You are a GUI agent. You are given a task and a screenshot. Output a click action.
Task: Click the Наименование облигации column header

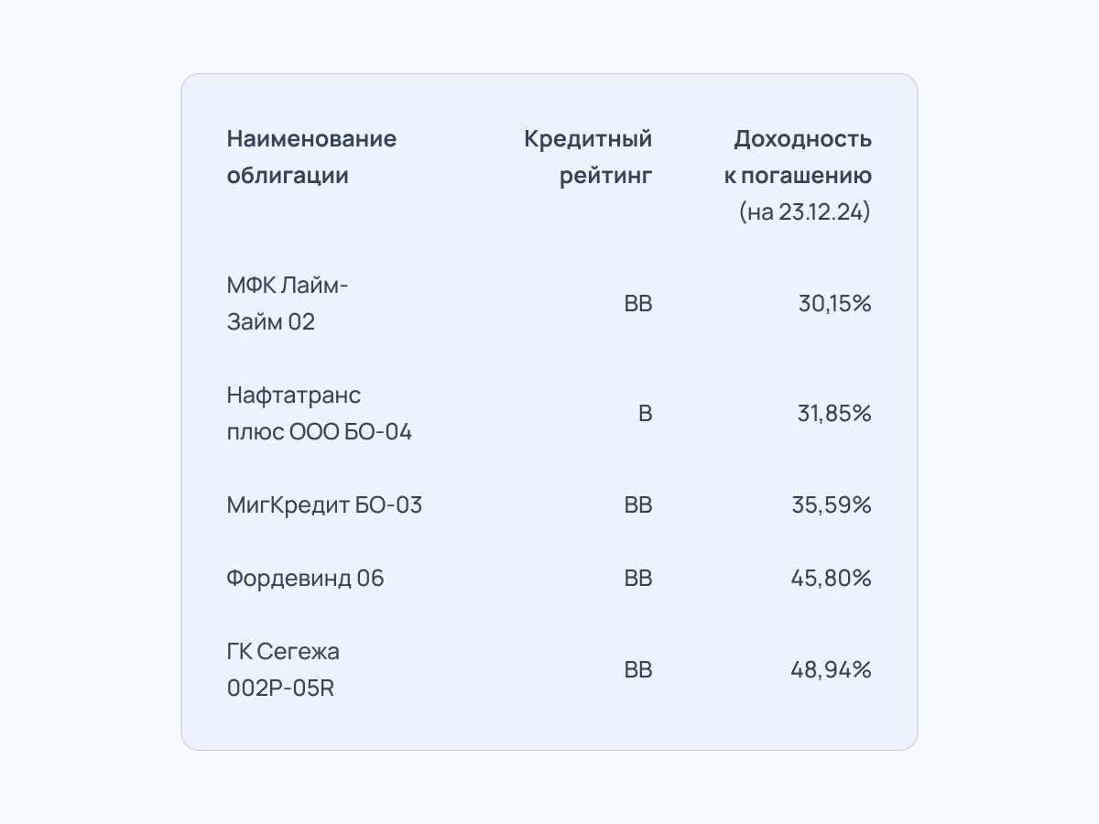311,157
